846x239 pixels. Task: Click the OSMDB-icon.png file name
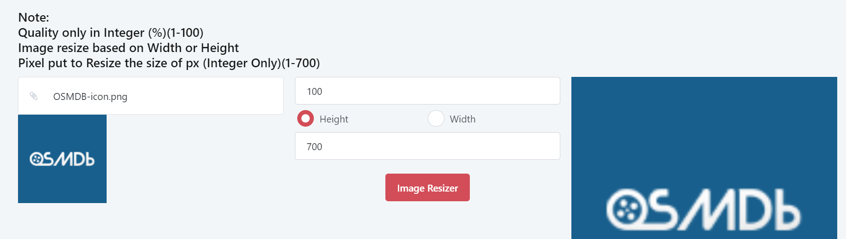90,97
